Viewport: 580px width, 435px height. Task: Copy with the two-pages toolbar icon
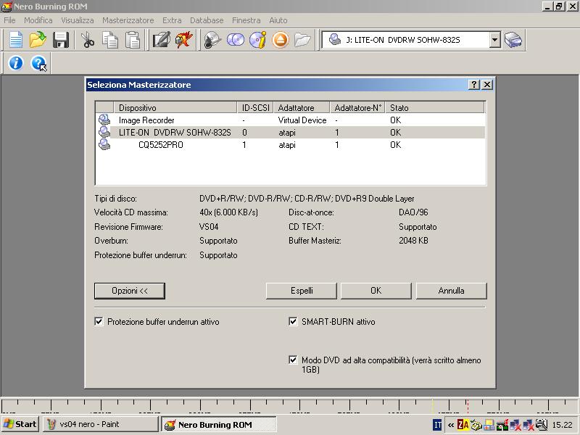[x=110, y=40]
